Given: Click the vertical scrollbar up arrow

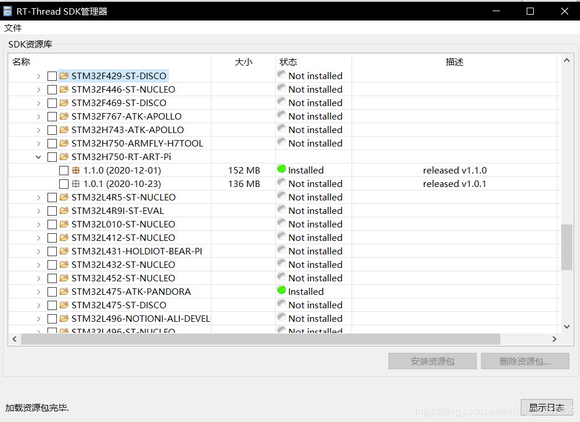Looking at the screenshot, I should (x=567, y=60).
